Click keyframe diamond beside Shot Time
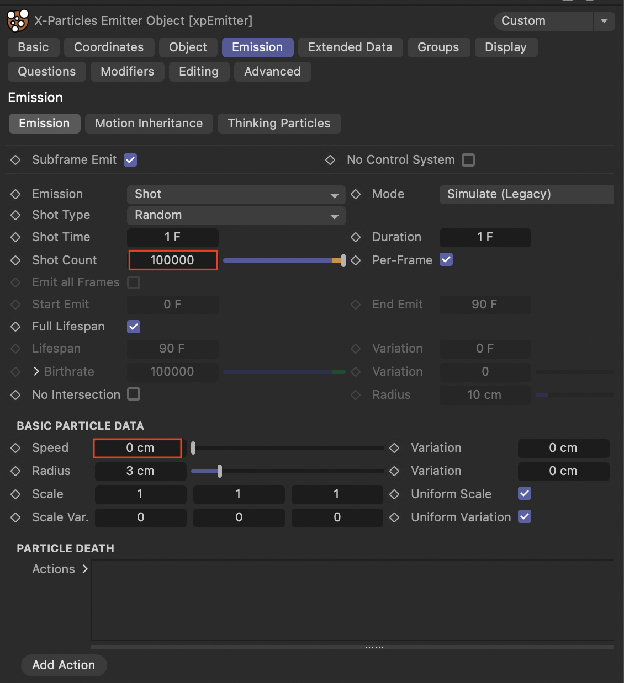The height and width of the screenshot is (683, 624). coord(15,237)
